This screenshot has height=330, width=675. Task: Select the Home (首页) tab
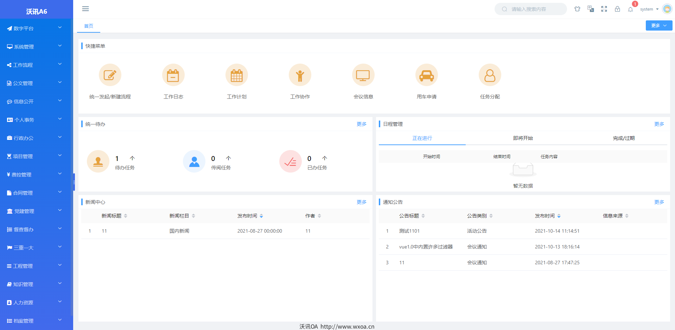point(89,26)
